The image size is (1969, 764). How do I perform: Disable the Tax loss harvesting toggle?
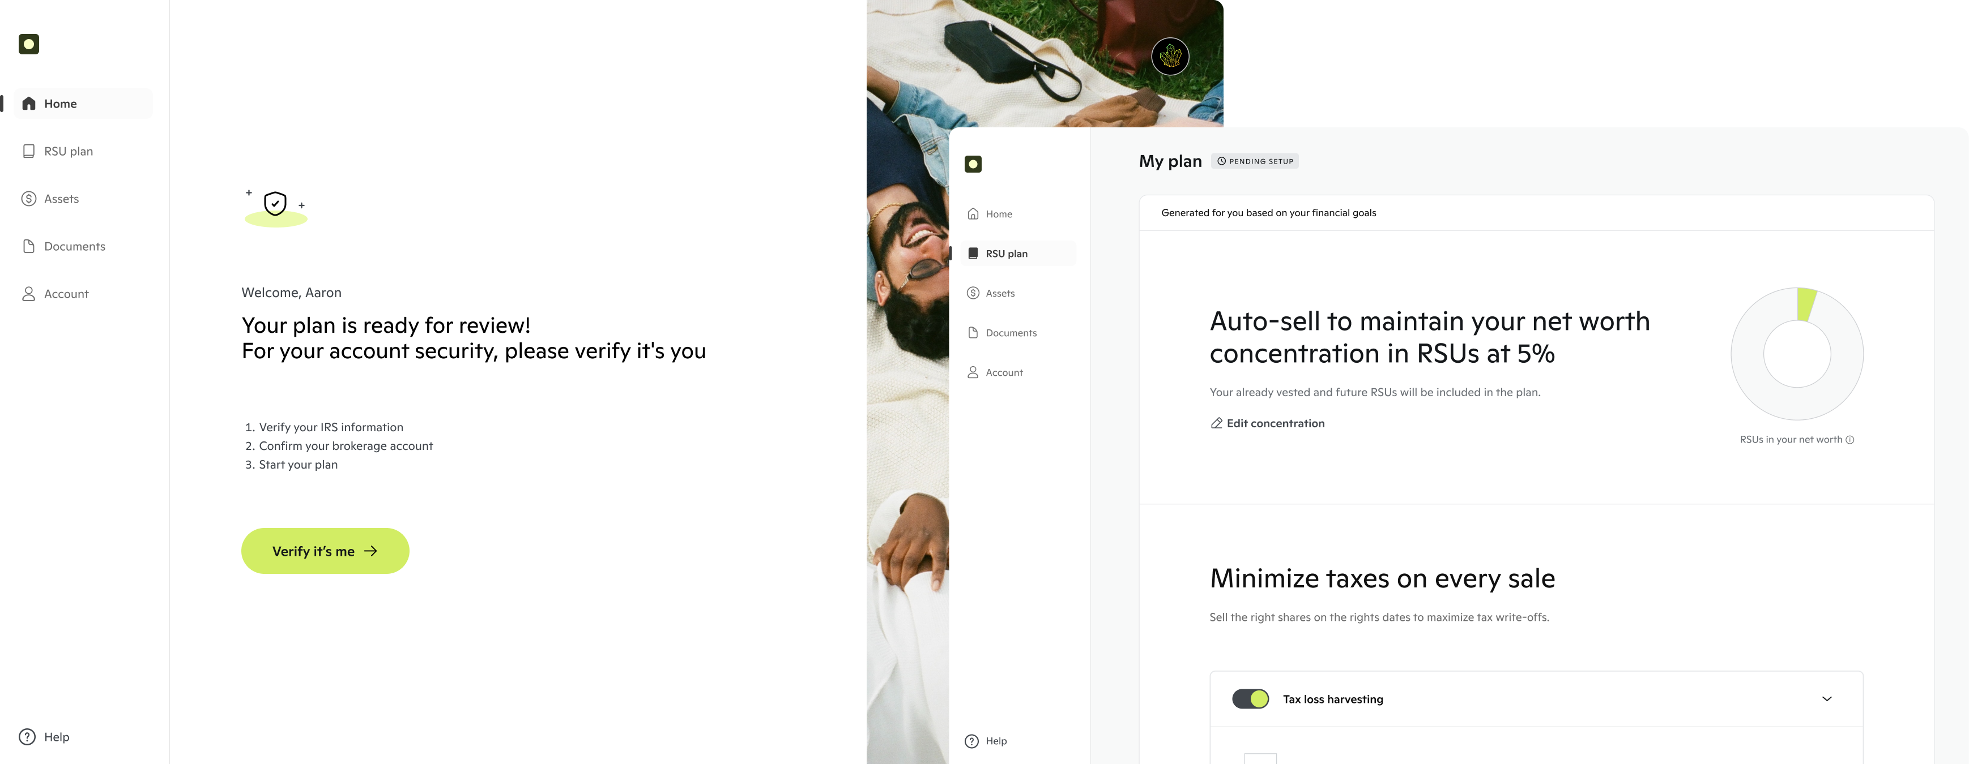(x=1250, y=698)
